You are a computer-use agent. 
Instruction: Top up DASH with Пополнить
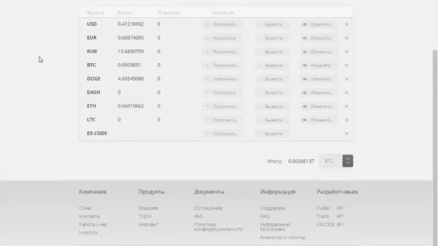[222, 93]
